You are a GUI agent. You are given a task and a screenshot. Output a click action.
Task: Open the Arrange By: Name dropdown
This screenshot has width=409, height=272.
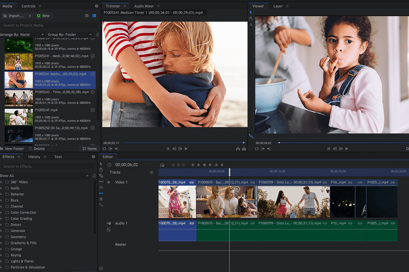tap(21, 34)
